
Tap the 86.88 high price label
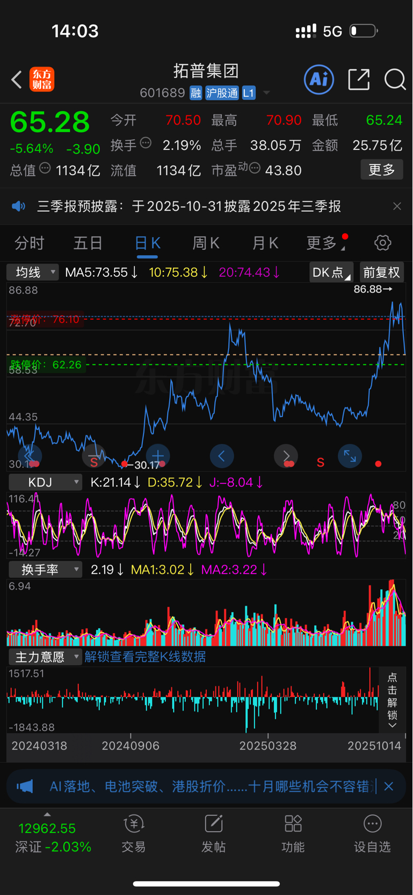[x=373, y=289]
